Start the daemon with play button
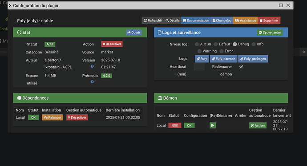The image size is (307, 166). coord(213,126)
